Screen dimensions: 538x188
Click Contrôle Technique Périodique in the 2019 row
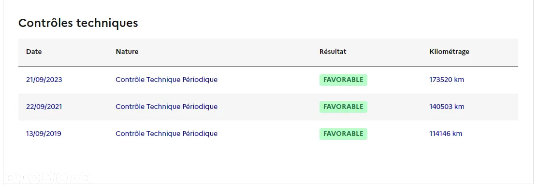coord(166,134)
